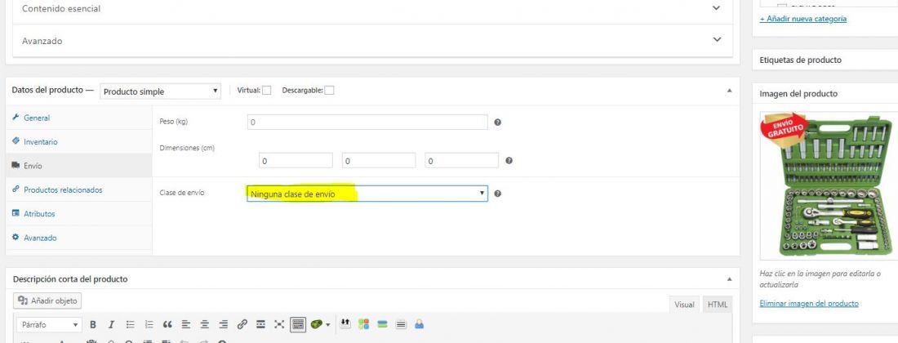
Task: Click the first Dimensiones input field
Action: [x=296, y=160]
